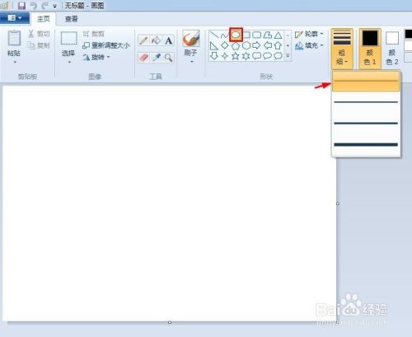
Task: Choose the Triangle shape
Action: coord(278,35)
